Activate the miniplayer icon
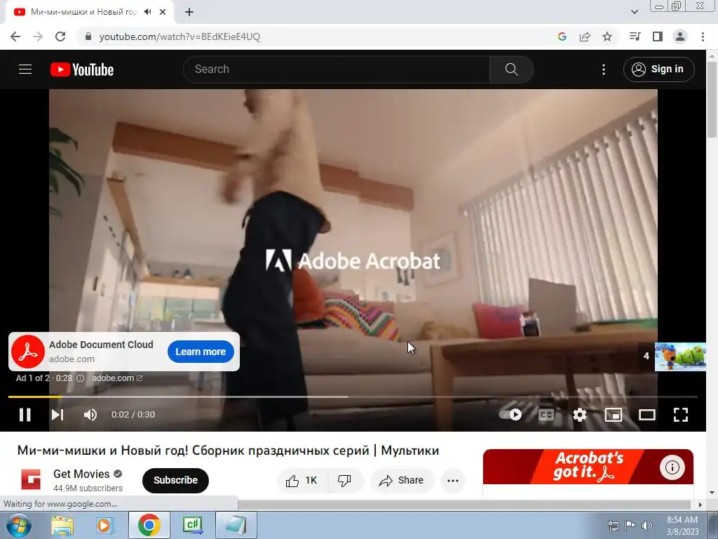This screenshot has height=539, width=718. pyautogui.click(x=613, y=415)
